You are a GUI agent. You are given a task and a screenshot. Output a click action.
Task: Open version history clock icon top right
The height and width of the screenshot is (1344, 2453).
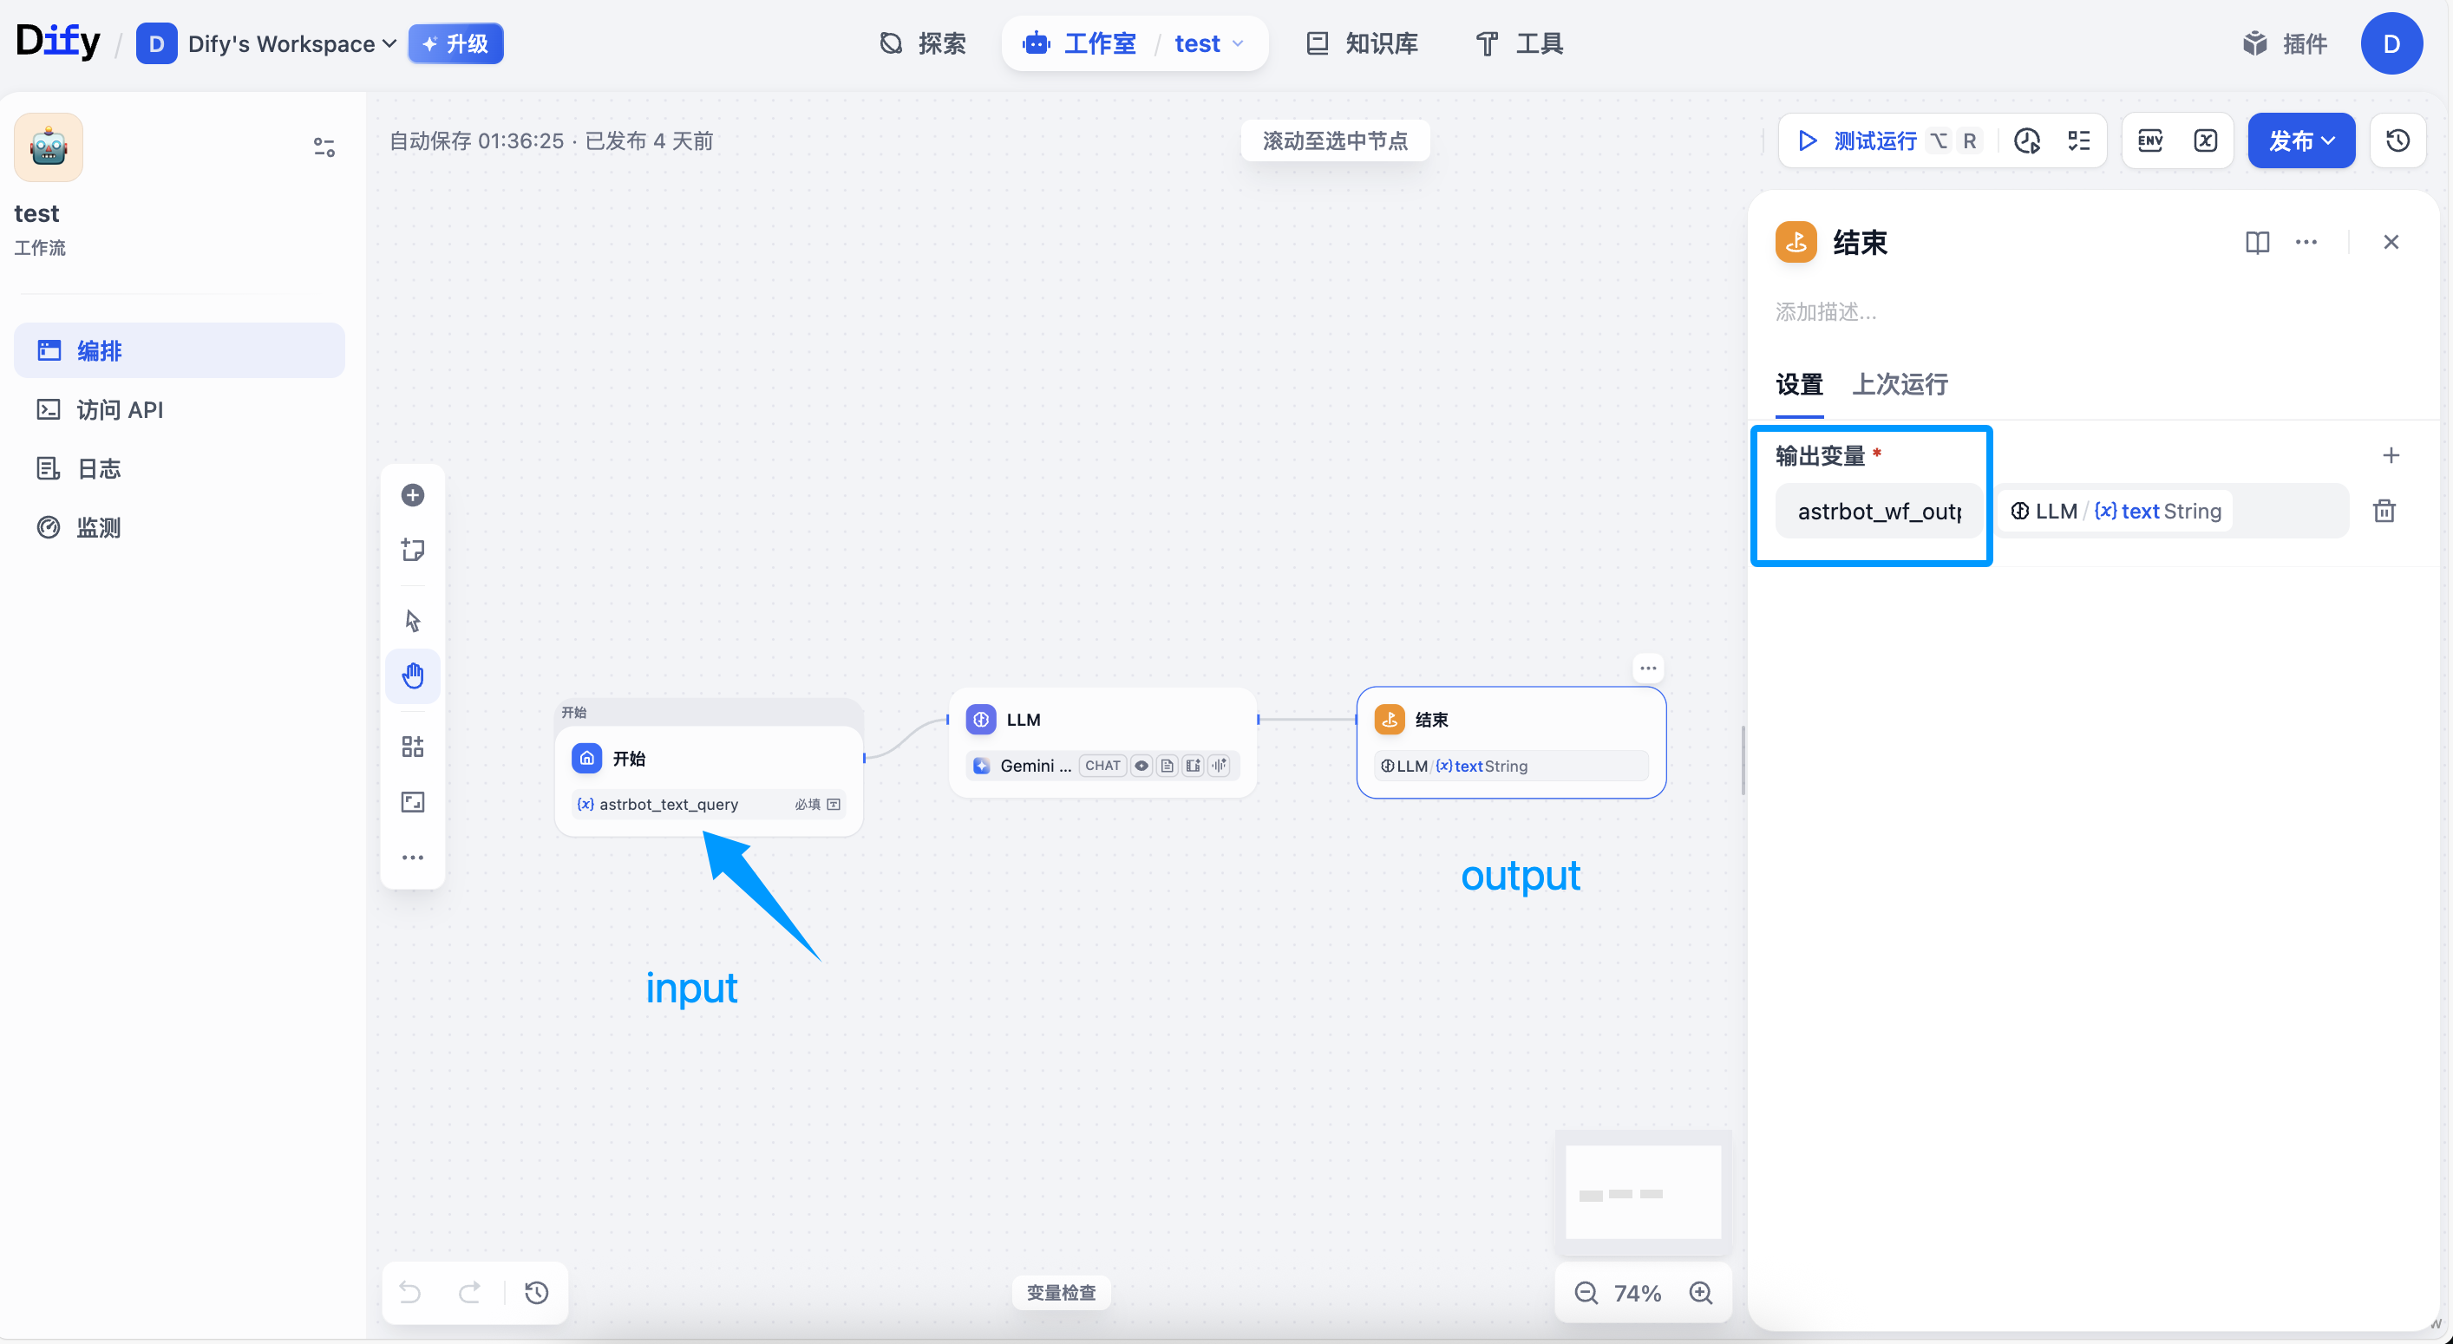[2397, 140]
